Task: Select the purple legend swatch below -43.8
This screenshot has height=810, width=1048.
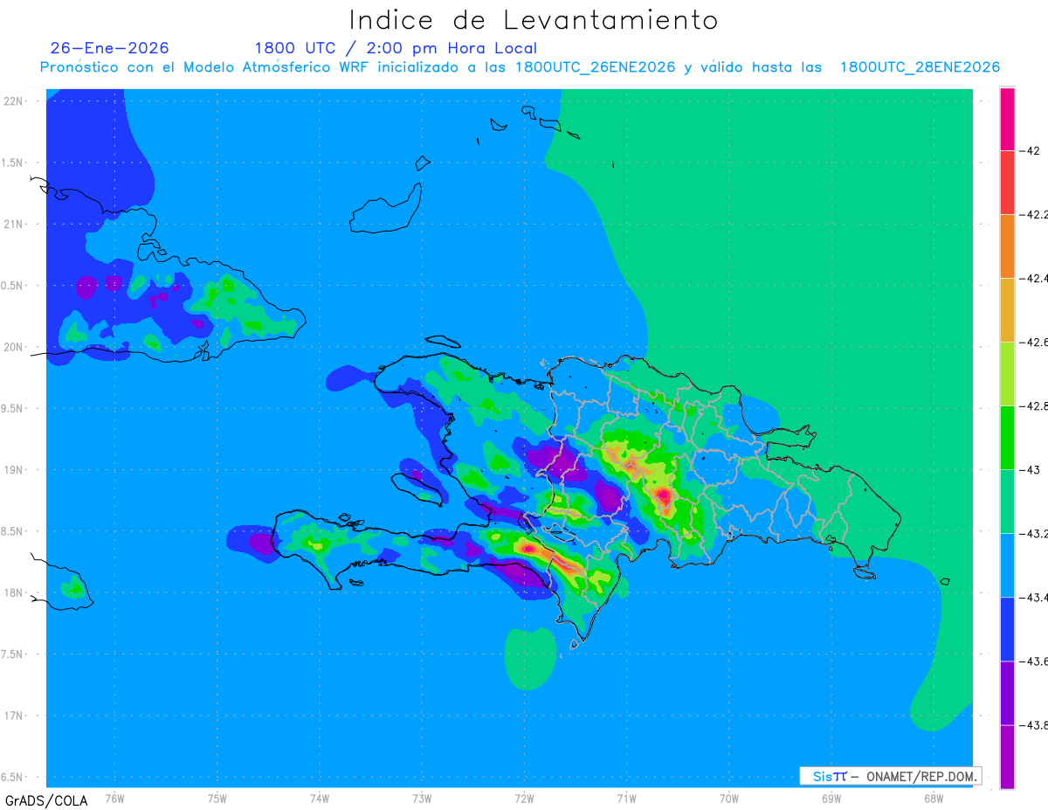Action: [x=1007, y=757]
